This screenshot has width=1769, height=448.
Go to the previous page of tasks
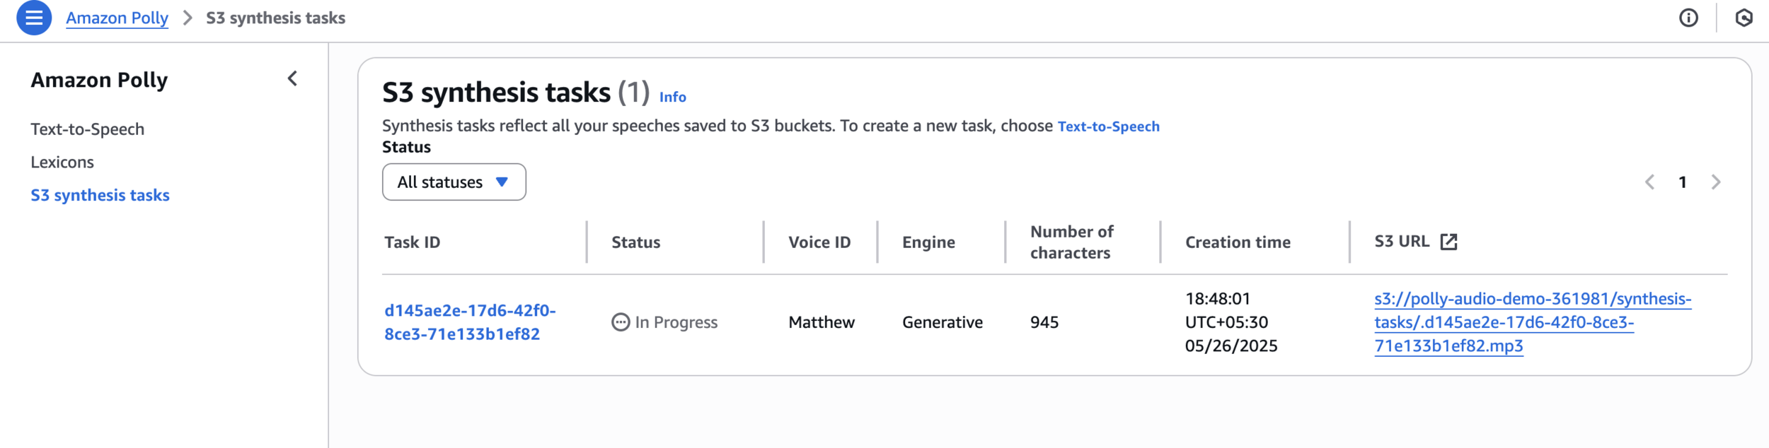pos(1649,182)
